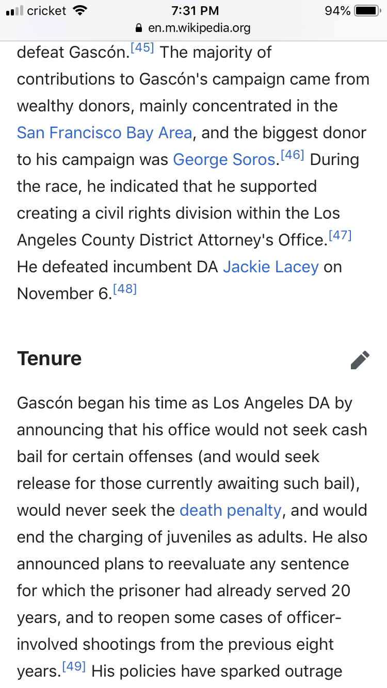Open citation 47 after Attorney's Office
Viewport: 387px width, 688px height.
pos(340,236)
